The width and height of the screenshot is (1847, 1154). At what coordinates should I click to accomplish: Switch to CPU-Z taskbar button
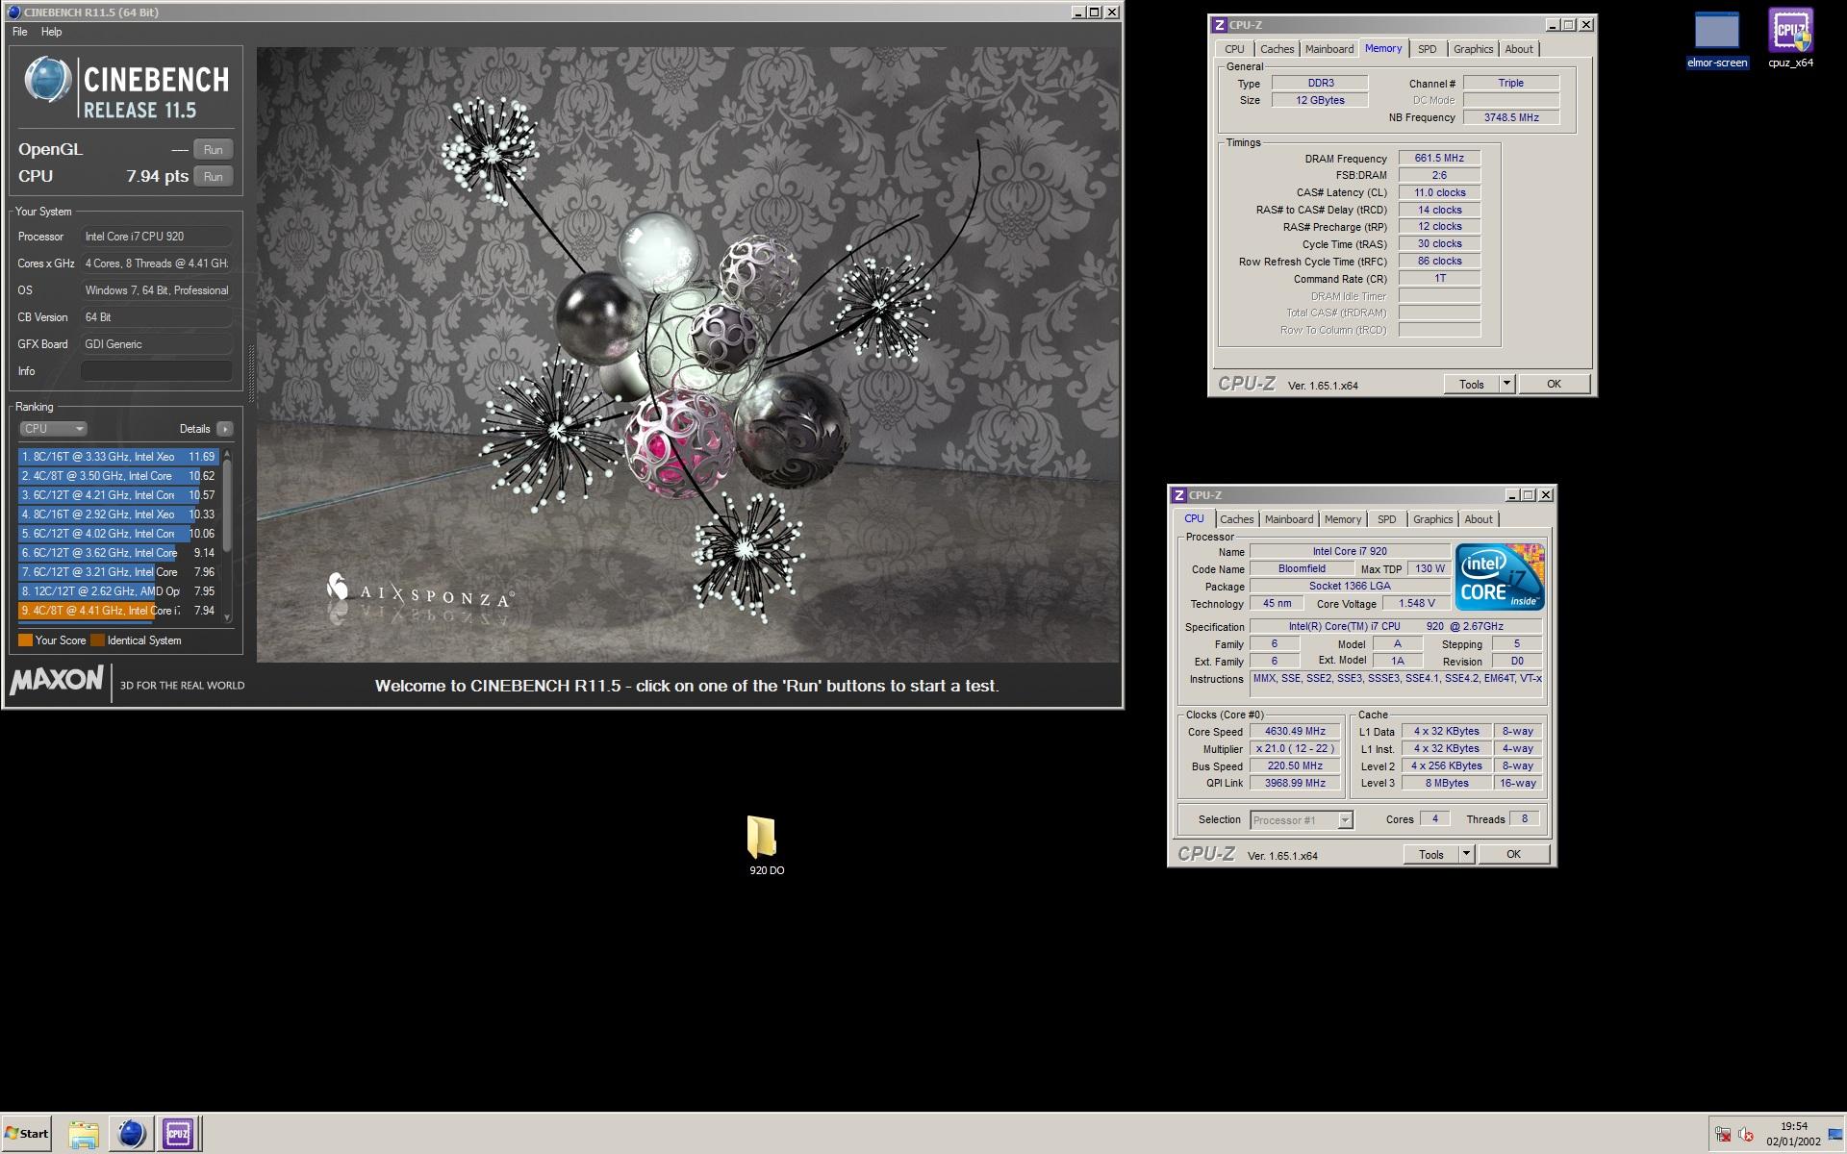(x=178, y=1134)
